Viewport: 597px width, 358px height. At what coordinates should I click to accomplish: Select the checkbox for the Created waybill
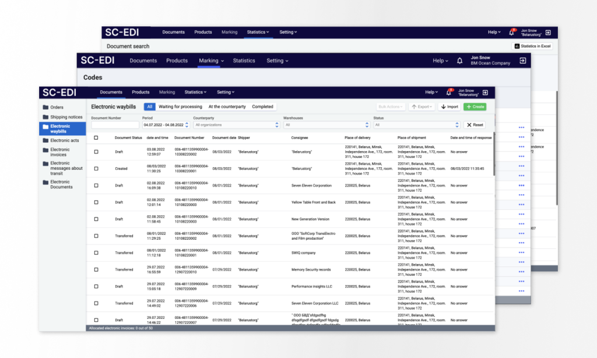(96, 169)
